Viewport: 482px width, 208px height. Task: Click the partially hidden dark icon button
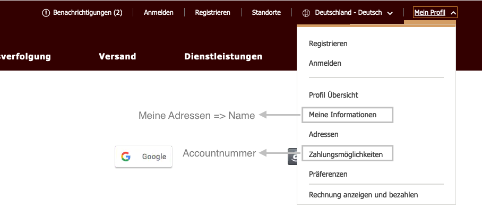(x=292, y=157)
